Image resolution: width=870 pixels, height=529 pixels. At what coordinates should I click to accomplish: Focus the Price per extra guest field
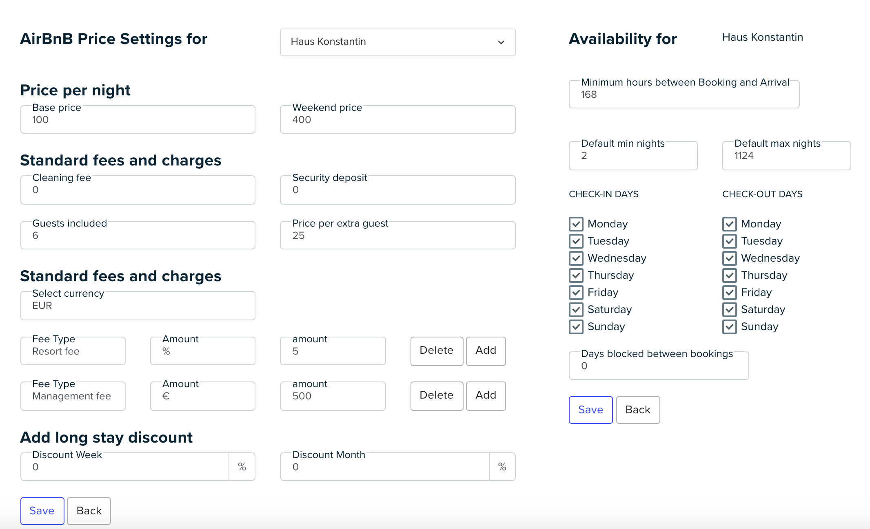coord(397,235)
